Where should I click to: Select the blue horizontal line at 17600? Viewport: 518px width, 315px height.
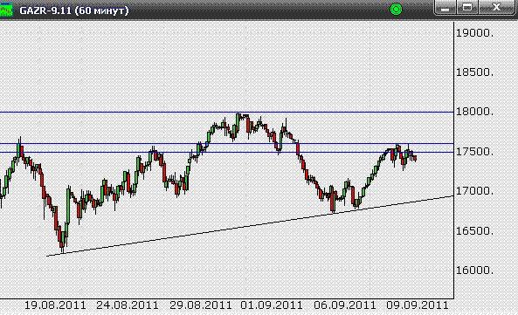[226, 143]
